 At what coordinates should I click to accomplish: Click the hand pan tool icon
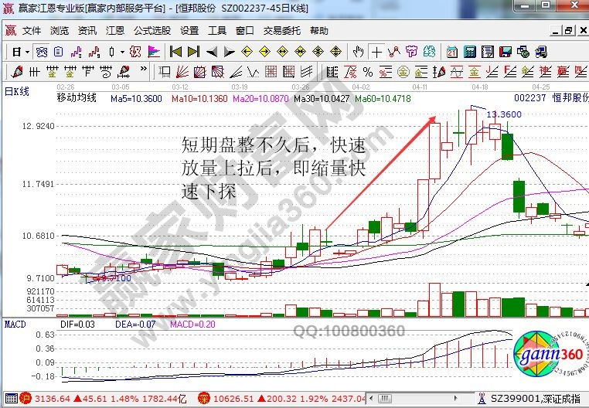click(358, 52)
